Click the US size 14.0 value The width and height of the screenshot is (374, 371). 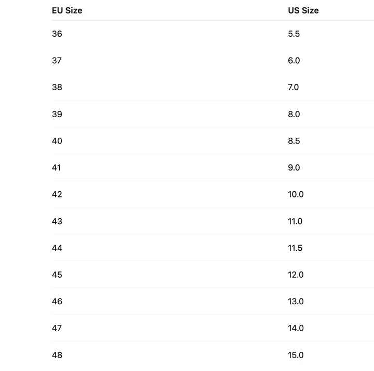tap(296, 328)
